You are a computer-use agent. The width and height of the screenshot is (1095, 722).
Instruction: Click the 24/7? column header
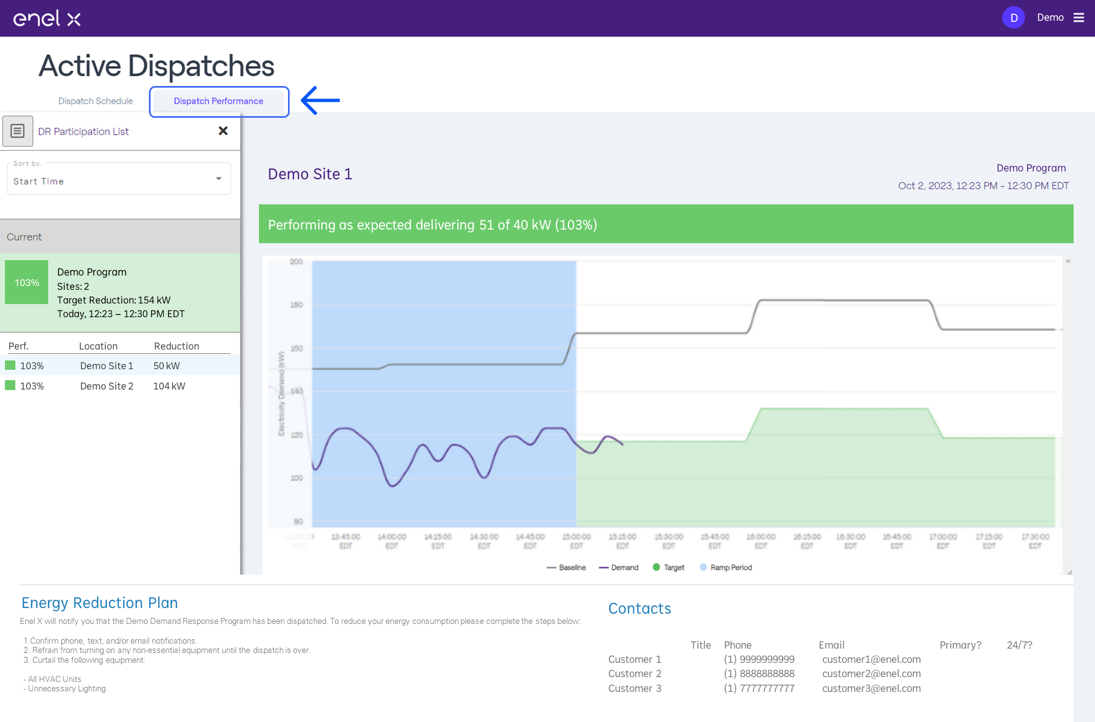1019,645
